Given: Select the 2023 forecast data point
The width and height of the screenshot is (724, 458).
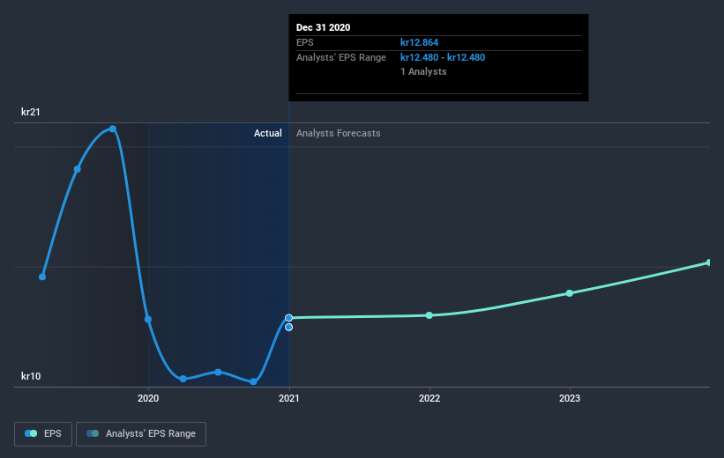Looking at the screenshot, I should (570, 293).
